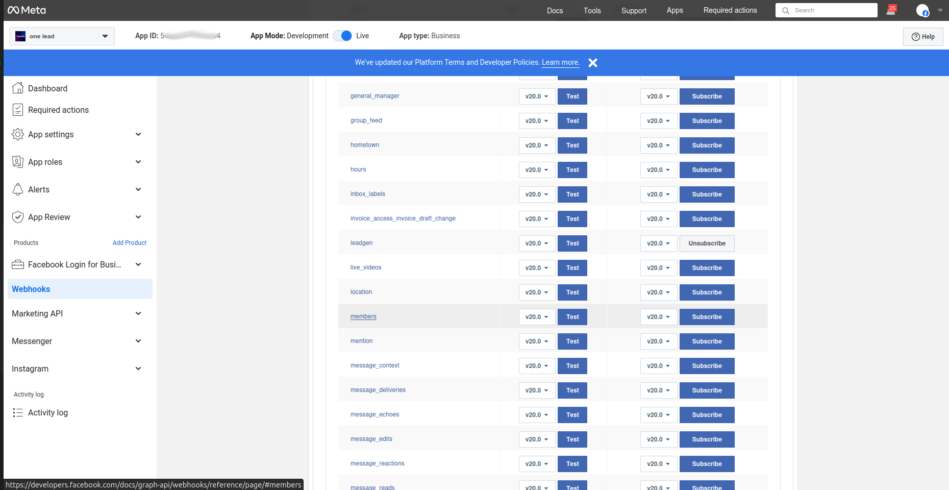Expand Messenger section
This screenshot has height=490, width=949.
[138, 341]
